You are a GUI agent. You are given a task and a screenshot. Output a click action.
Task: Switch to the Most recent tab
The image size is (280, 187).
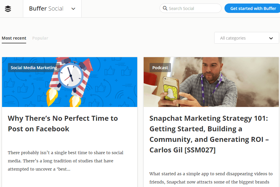coord(14,38)
